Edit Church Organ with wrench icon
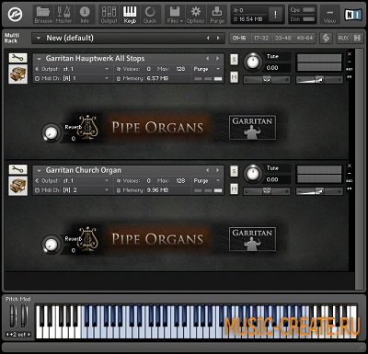Image resolution: width=368 pixels, height=354 pixels. coord(17,169)
